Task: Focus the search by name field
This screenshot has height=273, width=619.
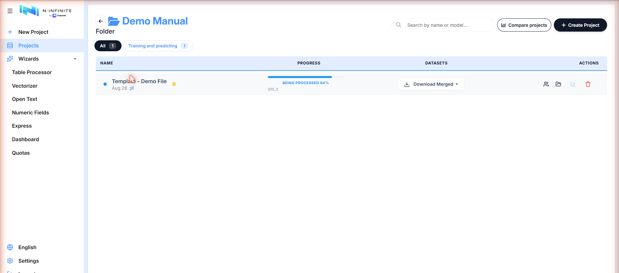Action: pos(443,25)
